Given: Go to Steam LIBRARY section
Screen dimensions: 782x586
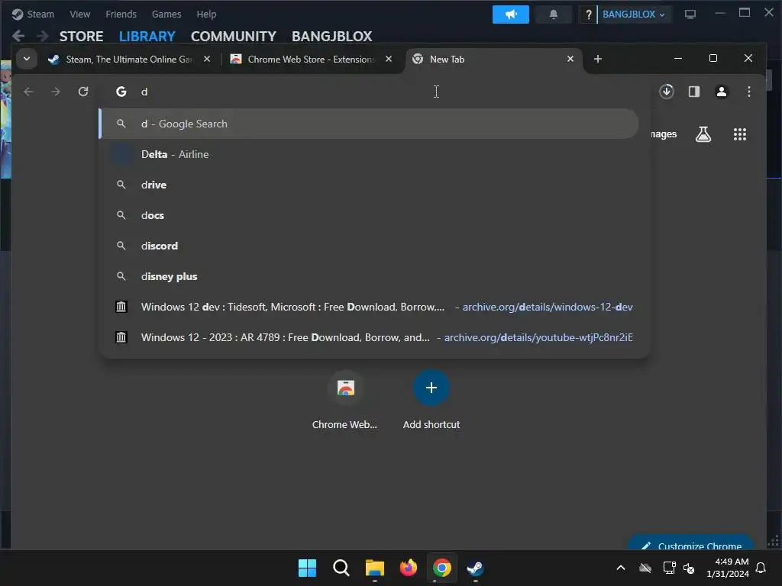Looking at the screenshot, I should click(x=147, y=37).
